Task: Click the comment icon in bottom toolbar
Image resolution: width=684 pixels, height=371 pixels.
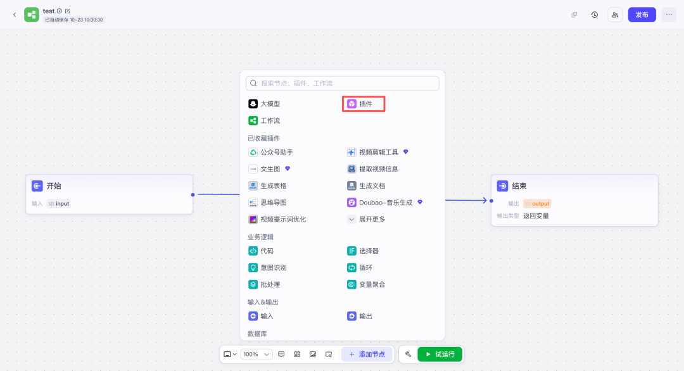Action: pos(281,355)
